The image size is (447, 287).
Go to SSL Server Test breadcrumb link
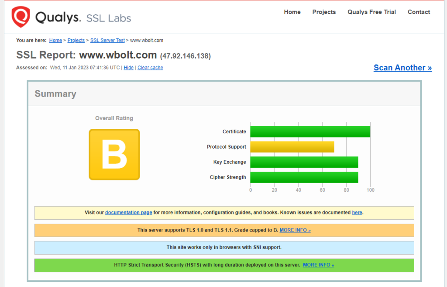coord(107,40)
